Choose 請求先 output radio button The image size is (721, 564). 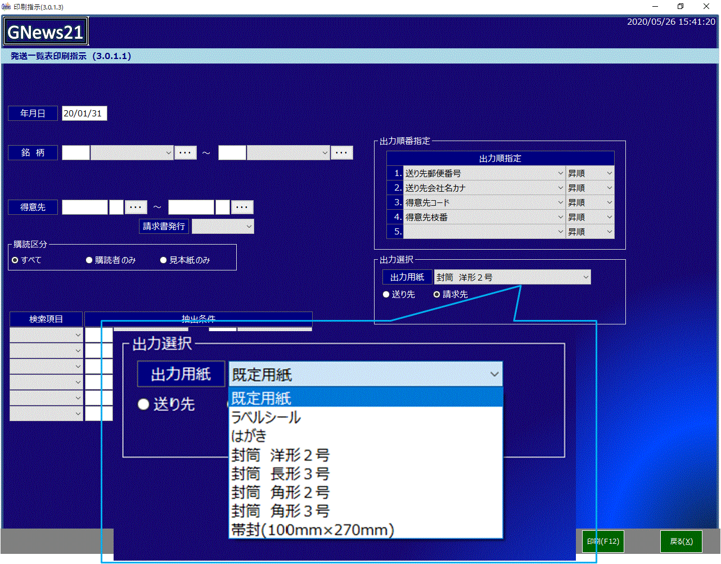[x=436, y=294]
